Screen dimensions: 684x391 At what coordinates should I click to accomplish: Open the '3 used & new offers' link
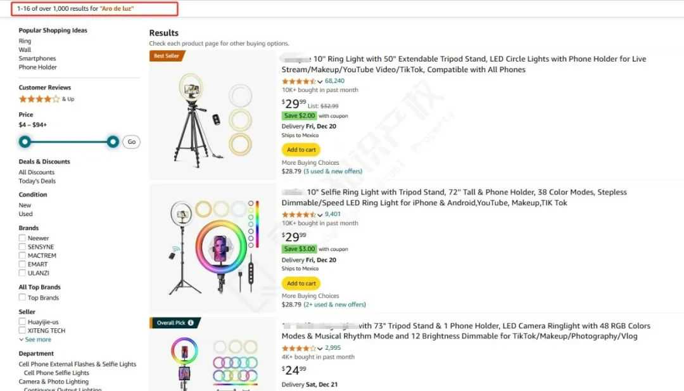click(x=333, y=171)
